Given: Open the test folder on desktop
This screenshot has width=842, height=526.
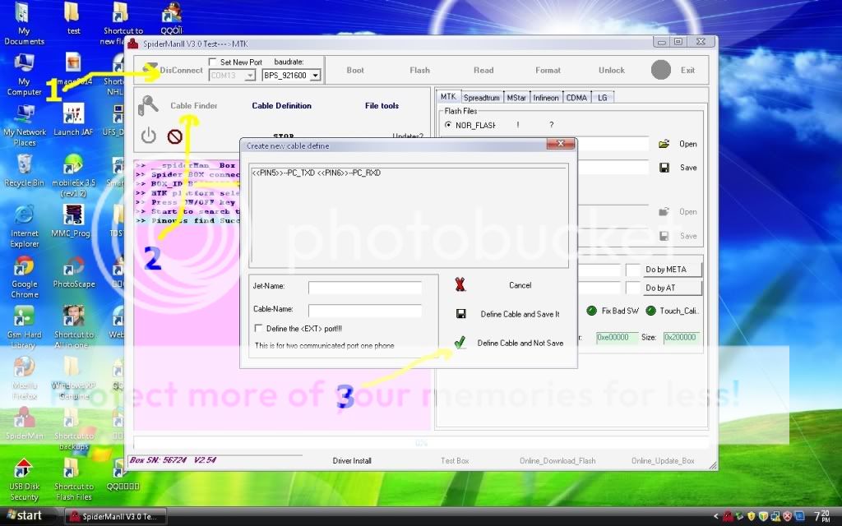Looking at the screenshot, I should click(73, 18).
